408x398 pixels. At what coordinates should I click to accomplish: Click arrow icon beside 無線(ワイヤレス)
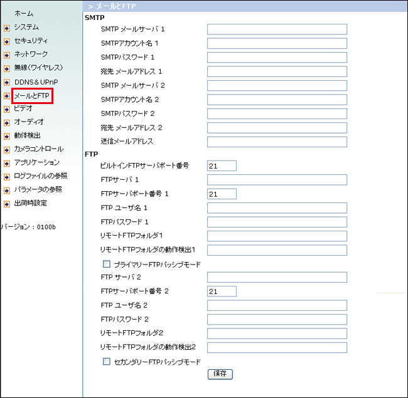(7, 68)
